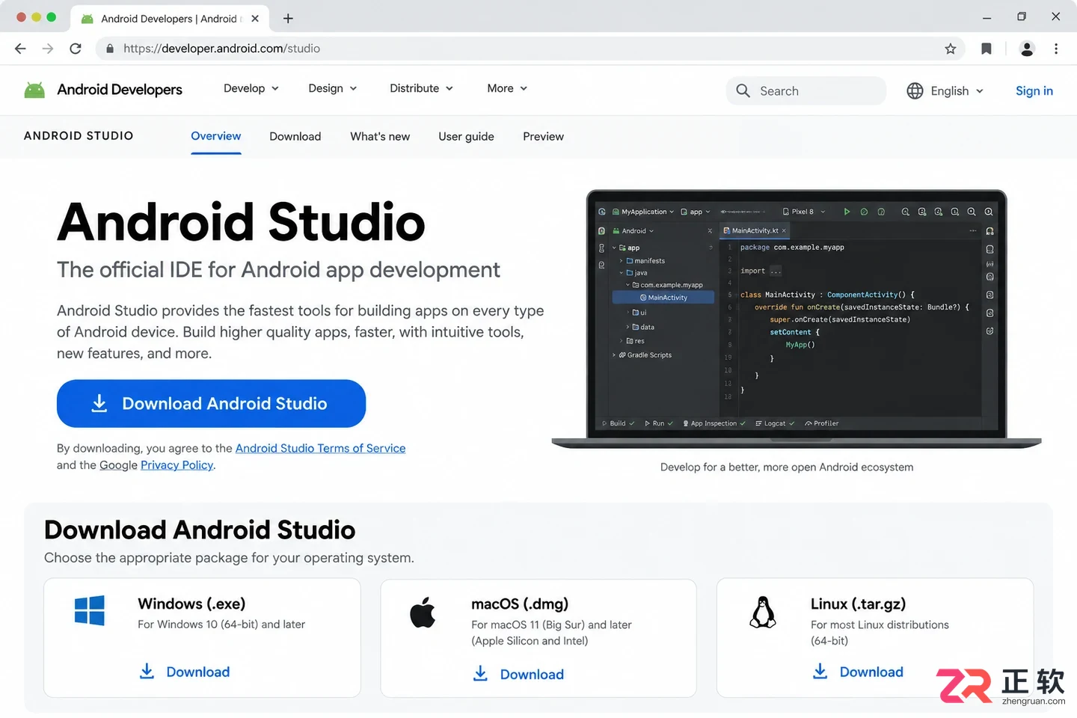Click Download for Linux (.tar.gz)
This screenshot has height=718, width=1077.
871,672
